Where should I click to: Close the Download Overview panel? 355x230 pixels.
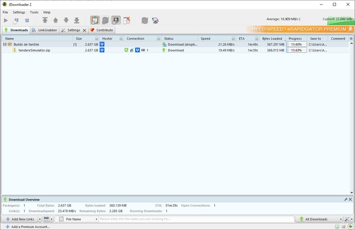tap(350, 200)
